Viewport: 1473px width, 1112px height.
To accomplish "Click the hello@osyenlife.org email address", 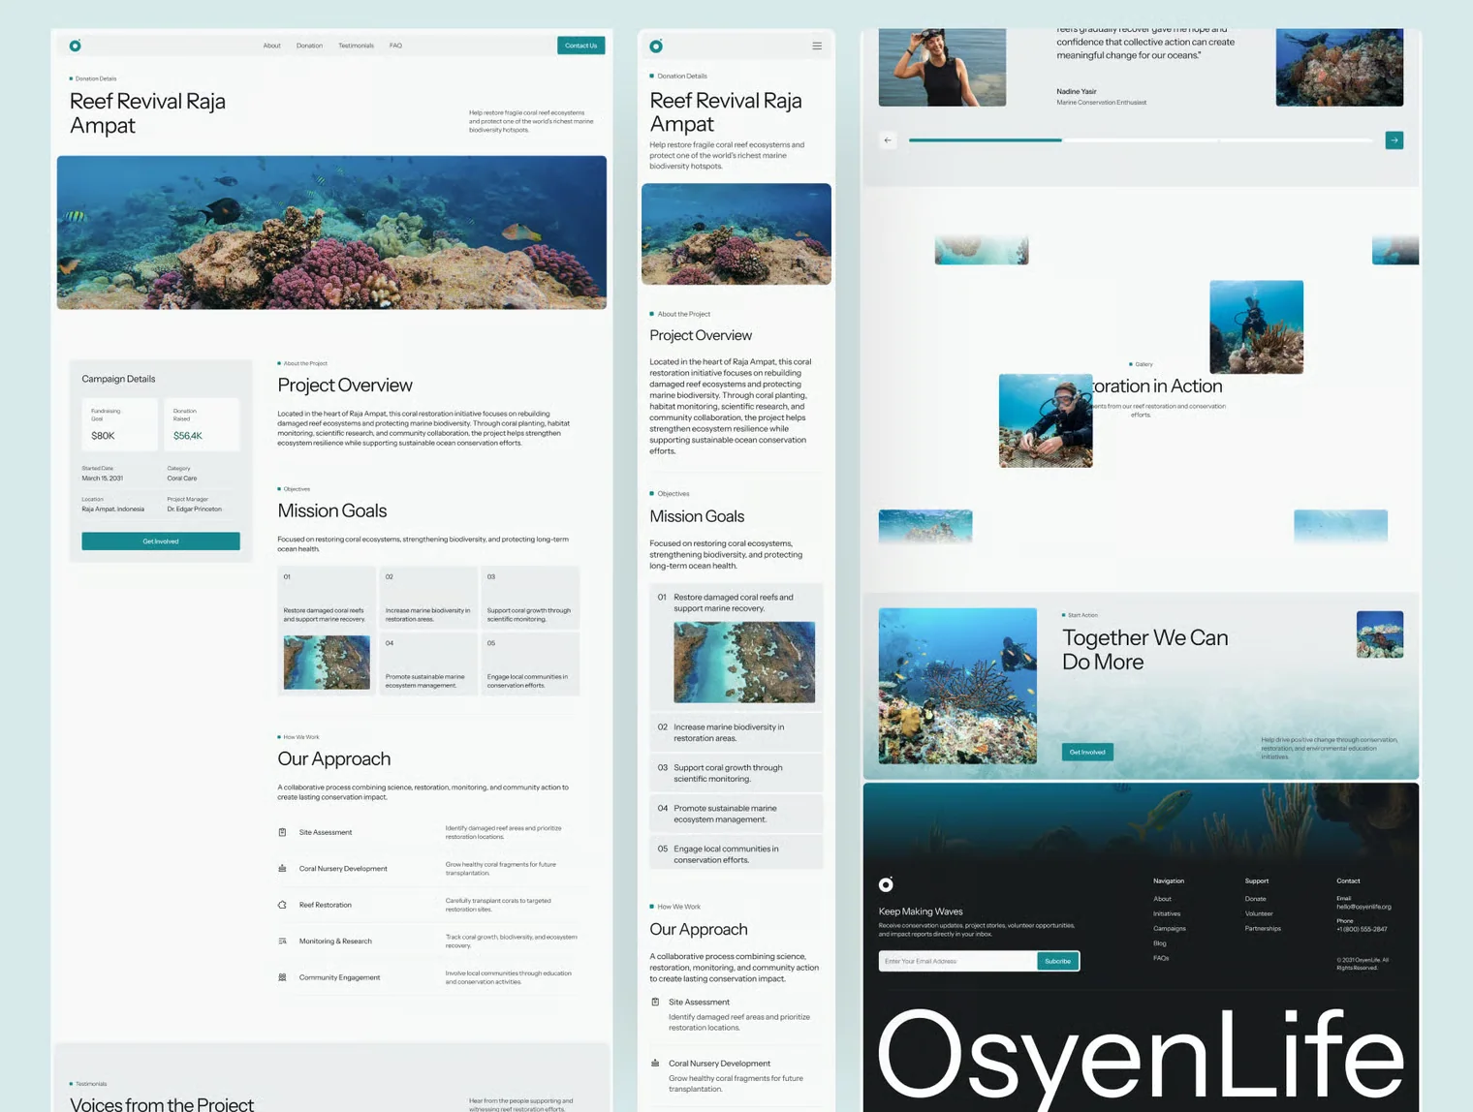I will 1363,907.
